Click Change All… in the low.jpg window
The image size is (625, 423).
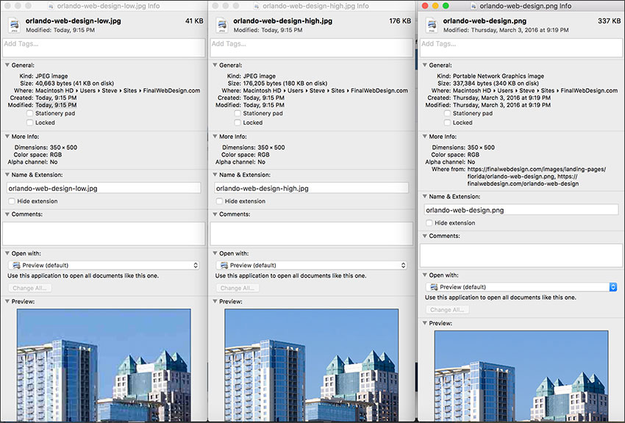(x=29, y=288)
